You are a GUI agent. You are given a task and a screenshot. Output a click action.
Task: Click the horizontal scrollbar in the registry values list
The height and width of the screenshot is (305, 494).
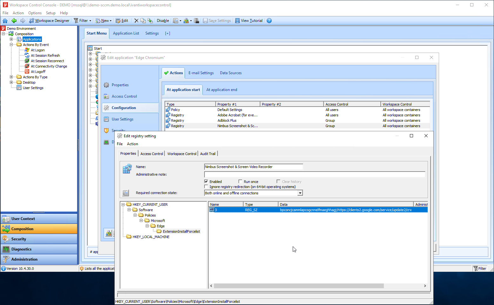pyautogui.click(x=298, y=286)
